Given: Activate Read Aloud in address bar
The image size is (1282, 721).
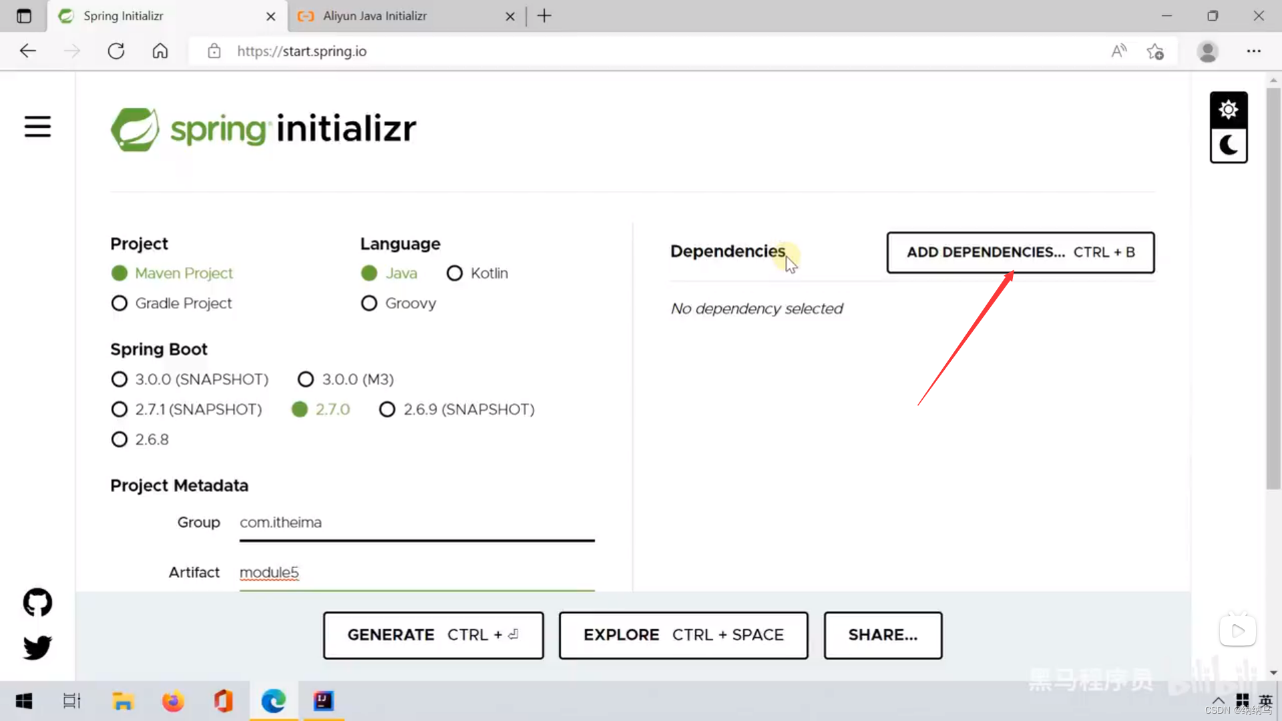Looking at the screenshot, I should coord(1118,51).
